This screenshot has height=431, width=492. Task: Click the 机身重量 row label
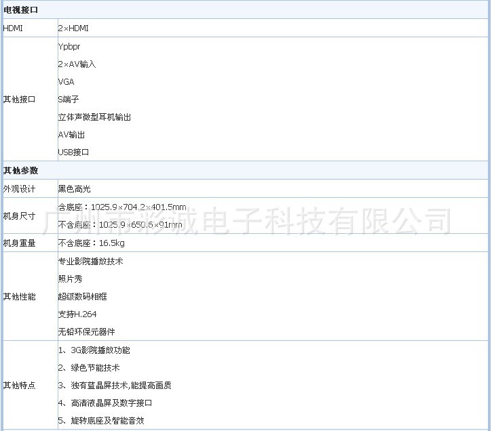tap(20, 243)
